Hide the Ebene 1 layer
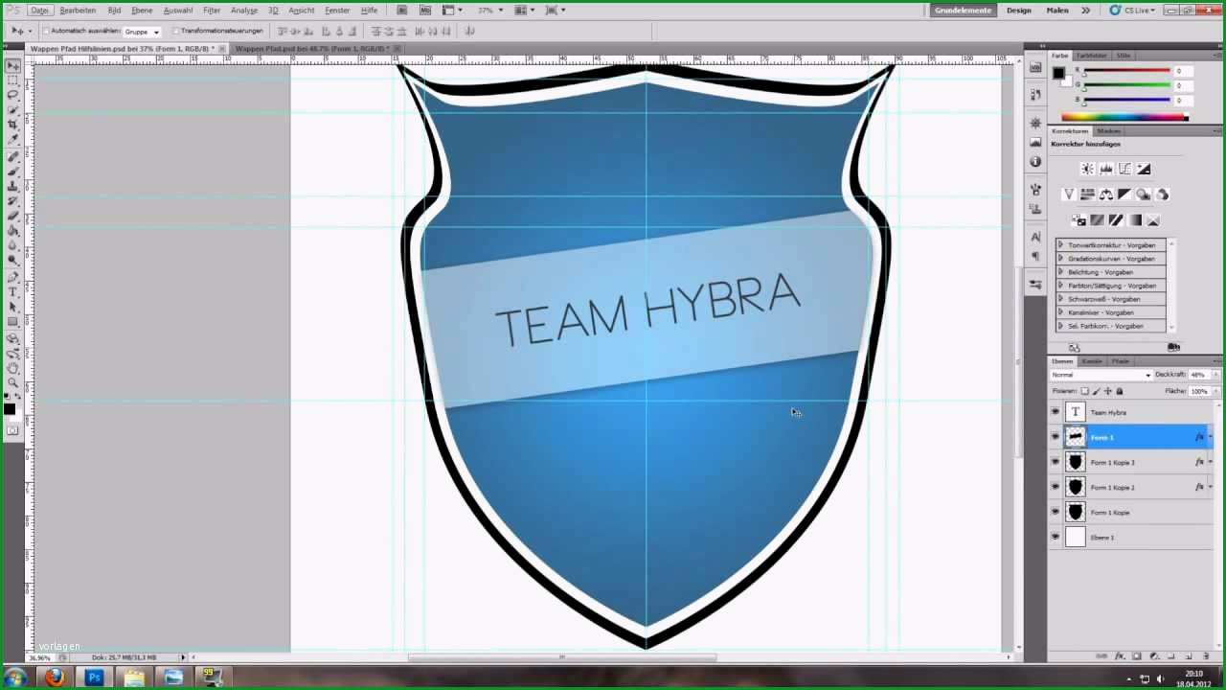This screenshot has width=1226, height=690. (1056, 537)
